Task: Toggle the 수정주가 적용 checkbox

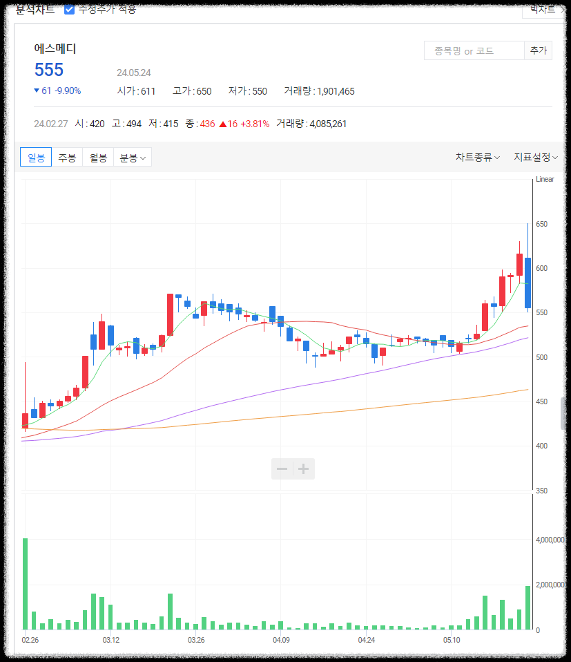Action: pyautogui.click(x=69, y=9)
